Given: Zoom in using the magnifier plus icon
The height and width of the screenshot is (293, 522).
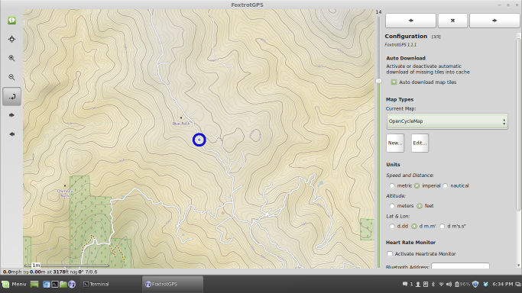Looking at the screenshot, I should coord(11,58).
